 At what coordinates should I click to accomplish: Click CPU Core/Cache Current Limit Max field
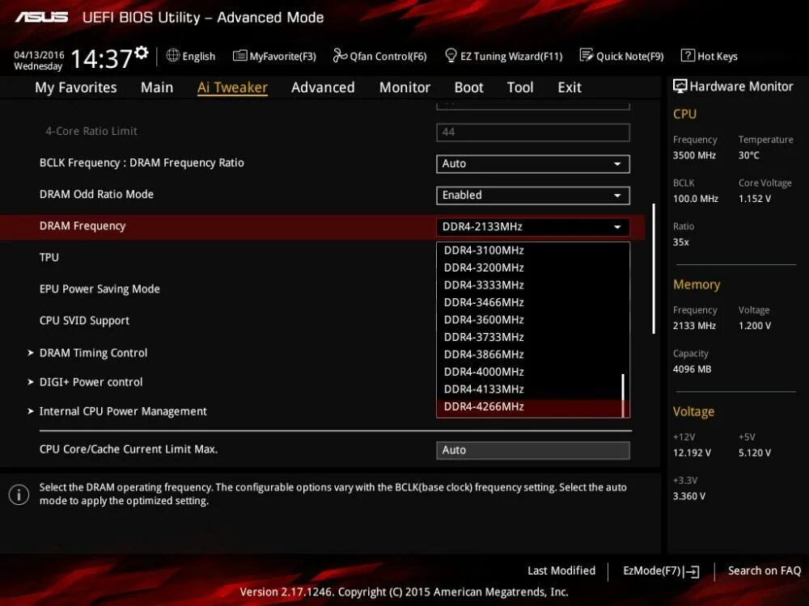pos(533,450)
